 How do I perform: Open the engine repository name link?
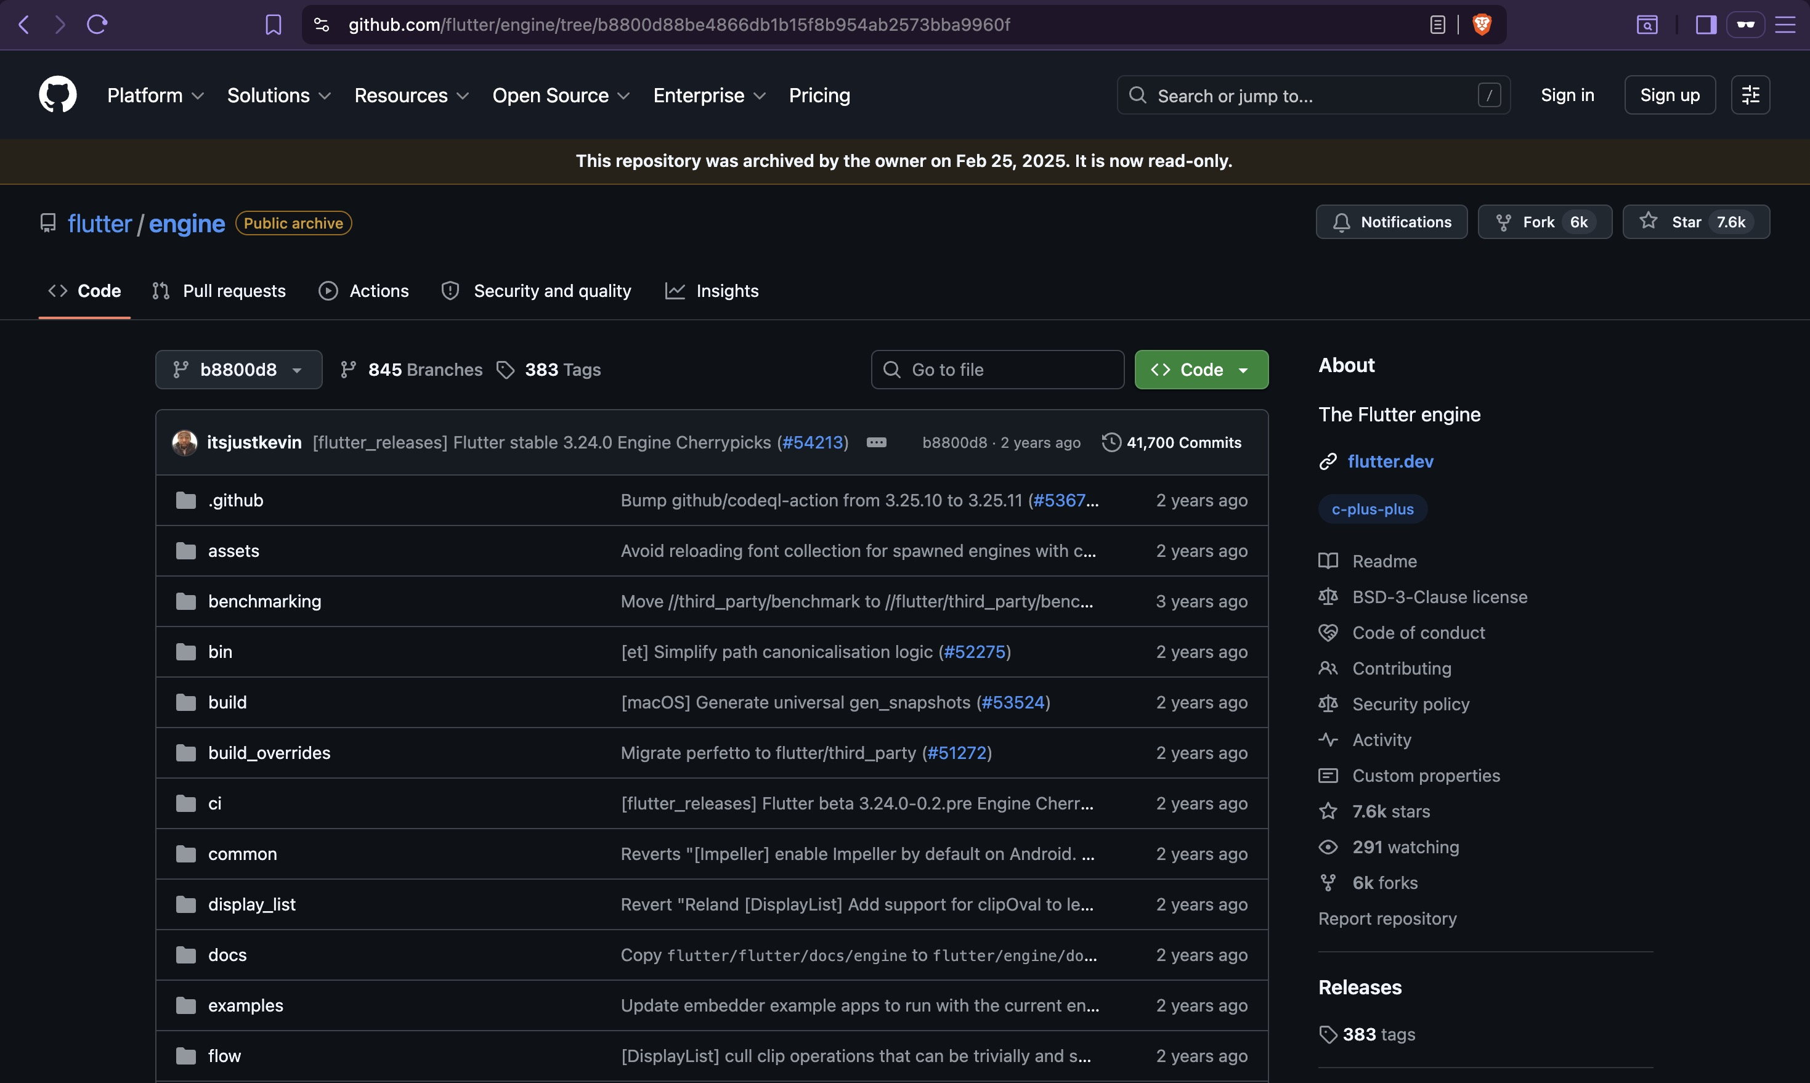[187, 223]
